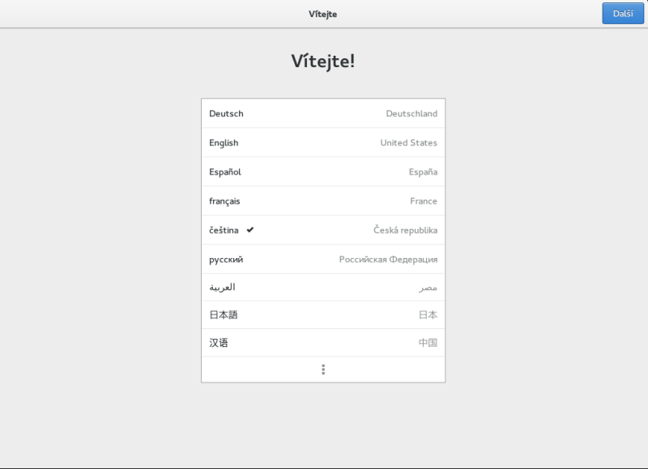Click the France region label
Viewport: 648px width, 469px height.
point(423,201)
